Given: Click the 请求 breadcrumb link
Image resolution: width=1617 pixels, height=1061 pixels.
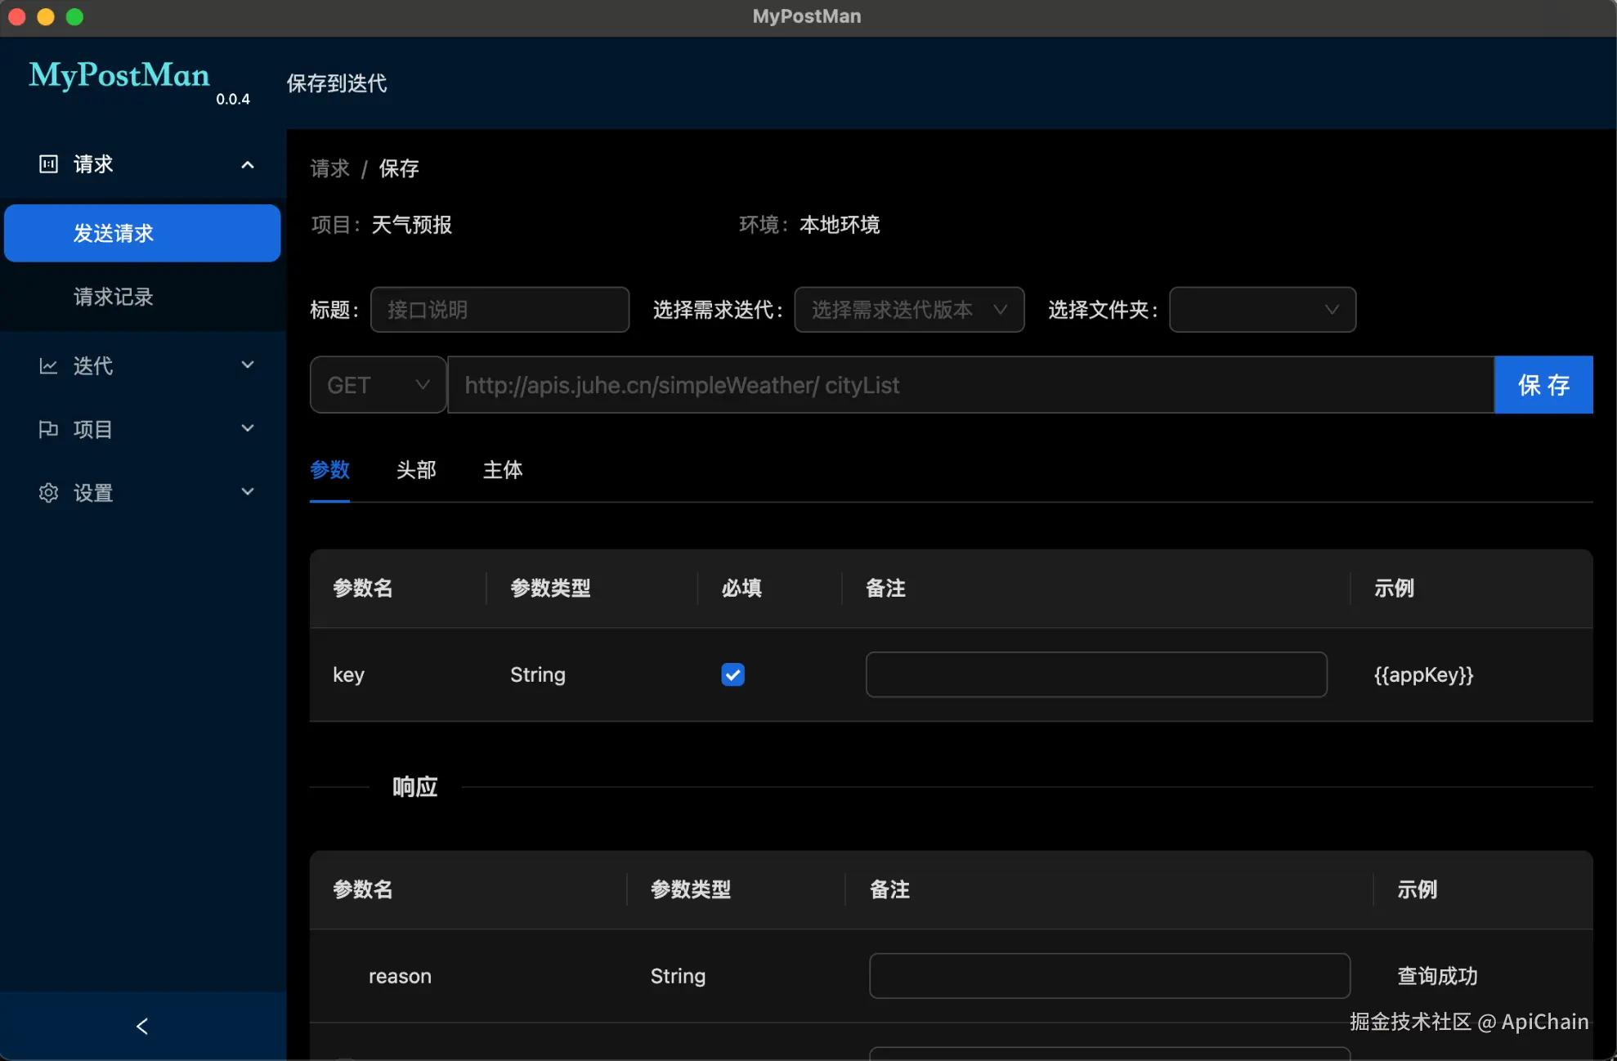Looking at the screenshot, I should pyautogui.click(x=329, y=168).
